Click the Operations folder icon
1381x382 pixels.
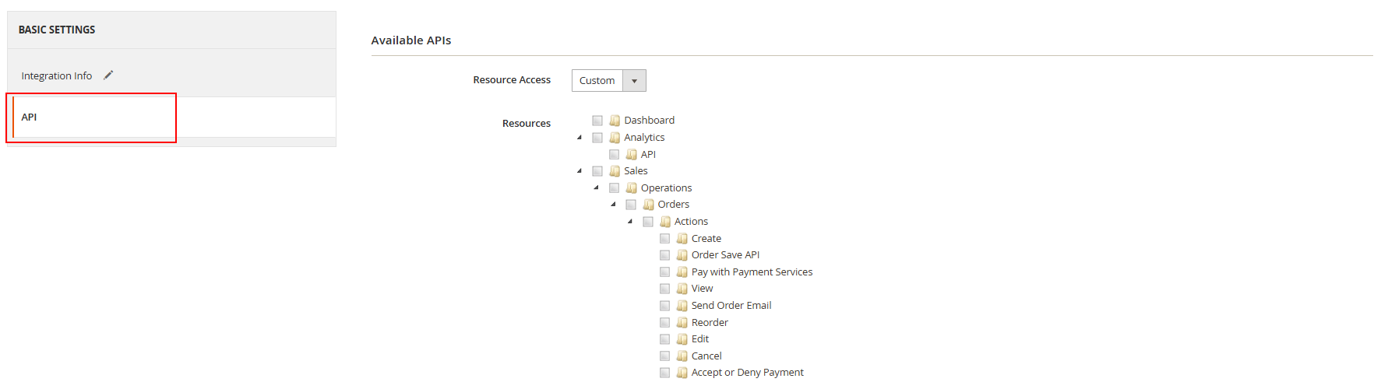point(632,188)
